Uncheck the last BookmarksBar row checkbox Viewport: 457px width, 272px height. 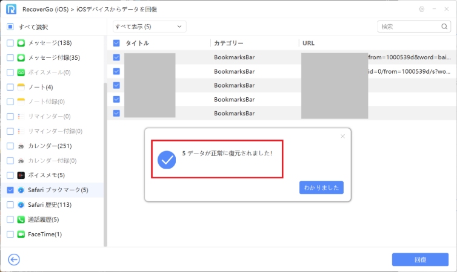point(116,113)
